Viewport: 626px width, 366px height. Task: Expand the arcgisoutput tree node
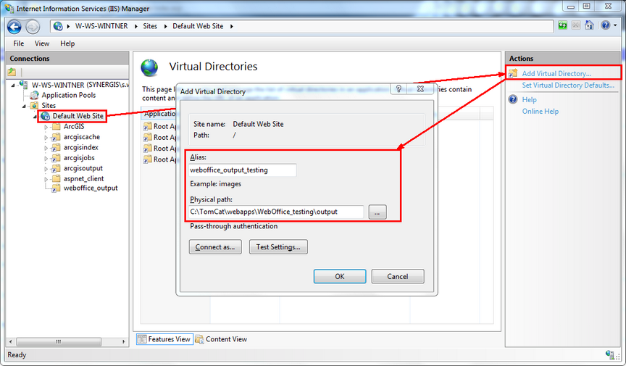[46, 169]
